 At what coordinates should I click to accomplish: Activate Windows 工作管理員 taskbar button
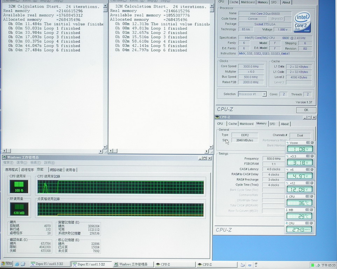click(133, 264)
